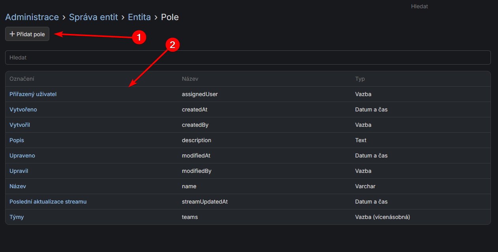Open the Popis field

[17, 140]
